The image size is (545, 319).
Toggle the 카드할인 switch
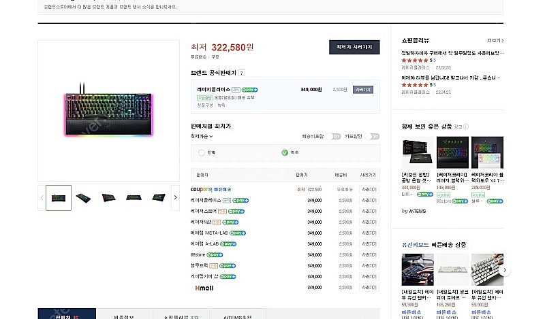point(372,137)
